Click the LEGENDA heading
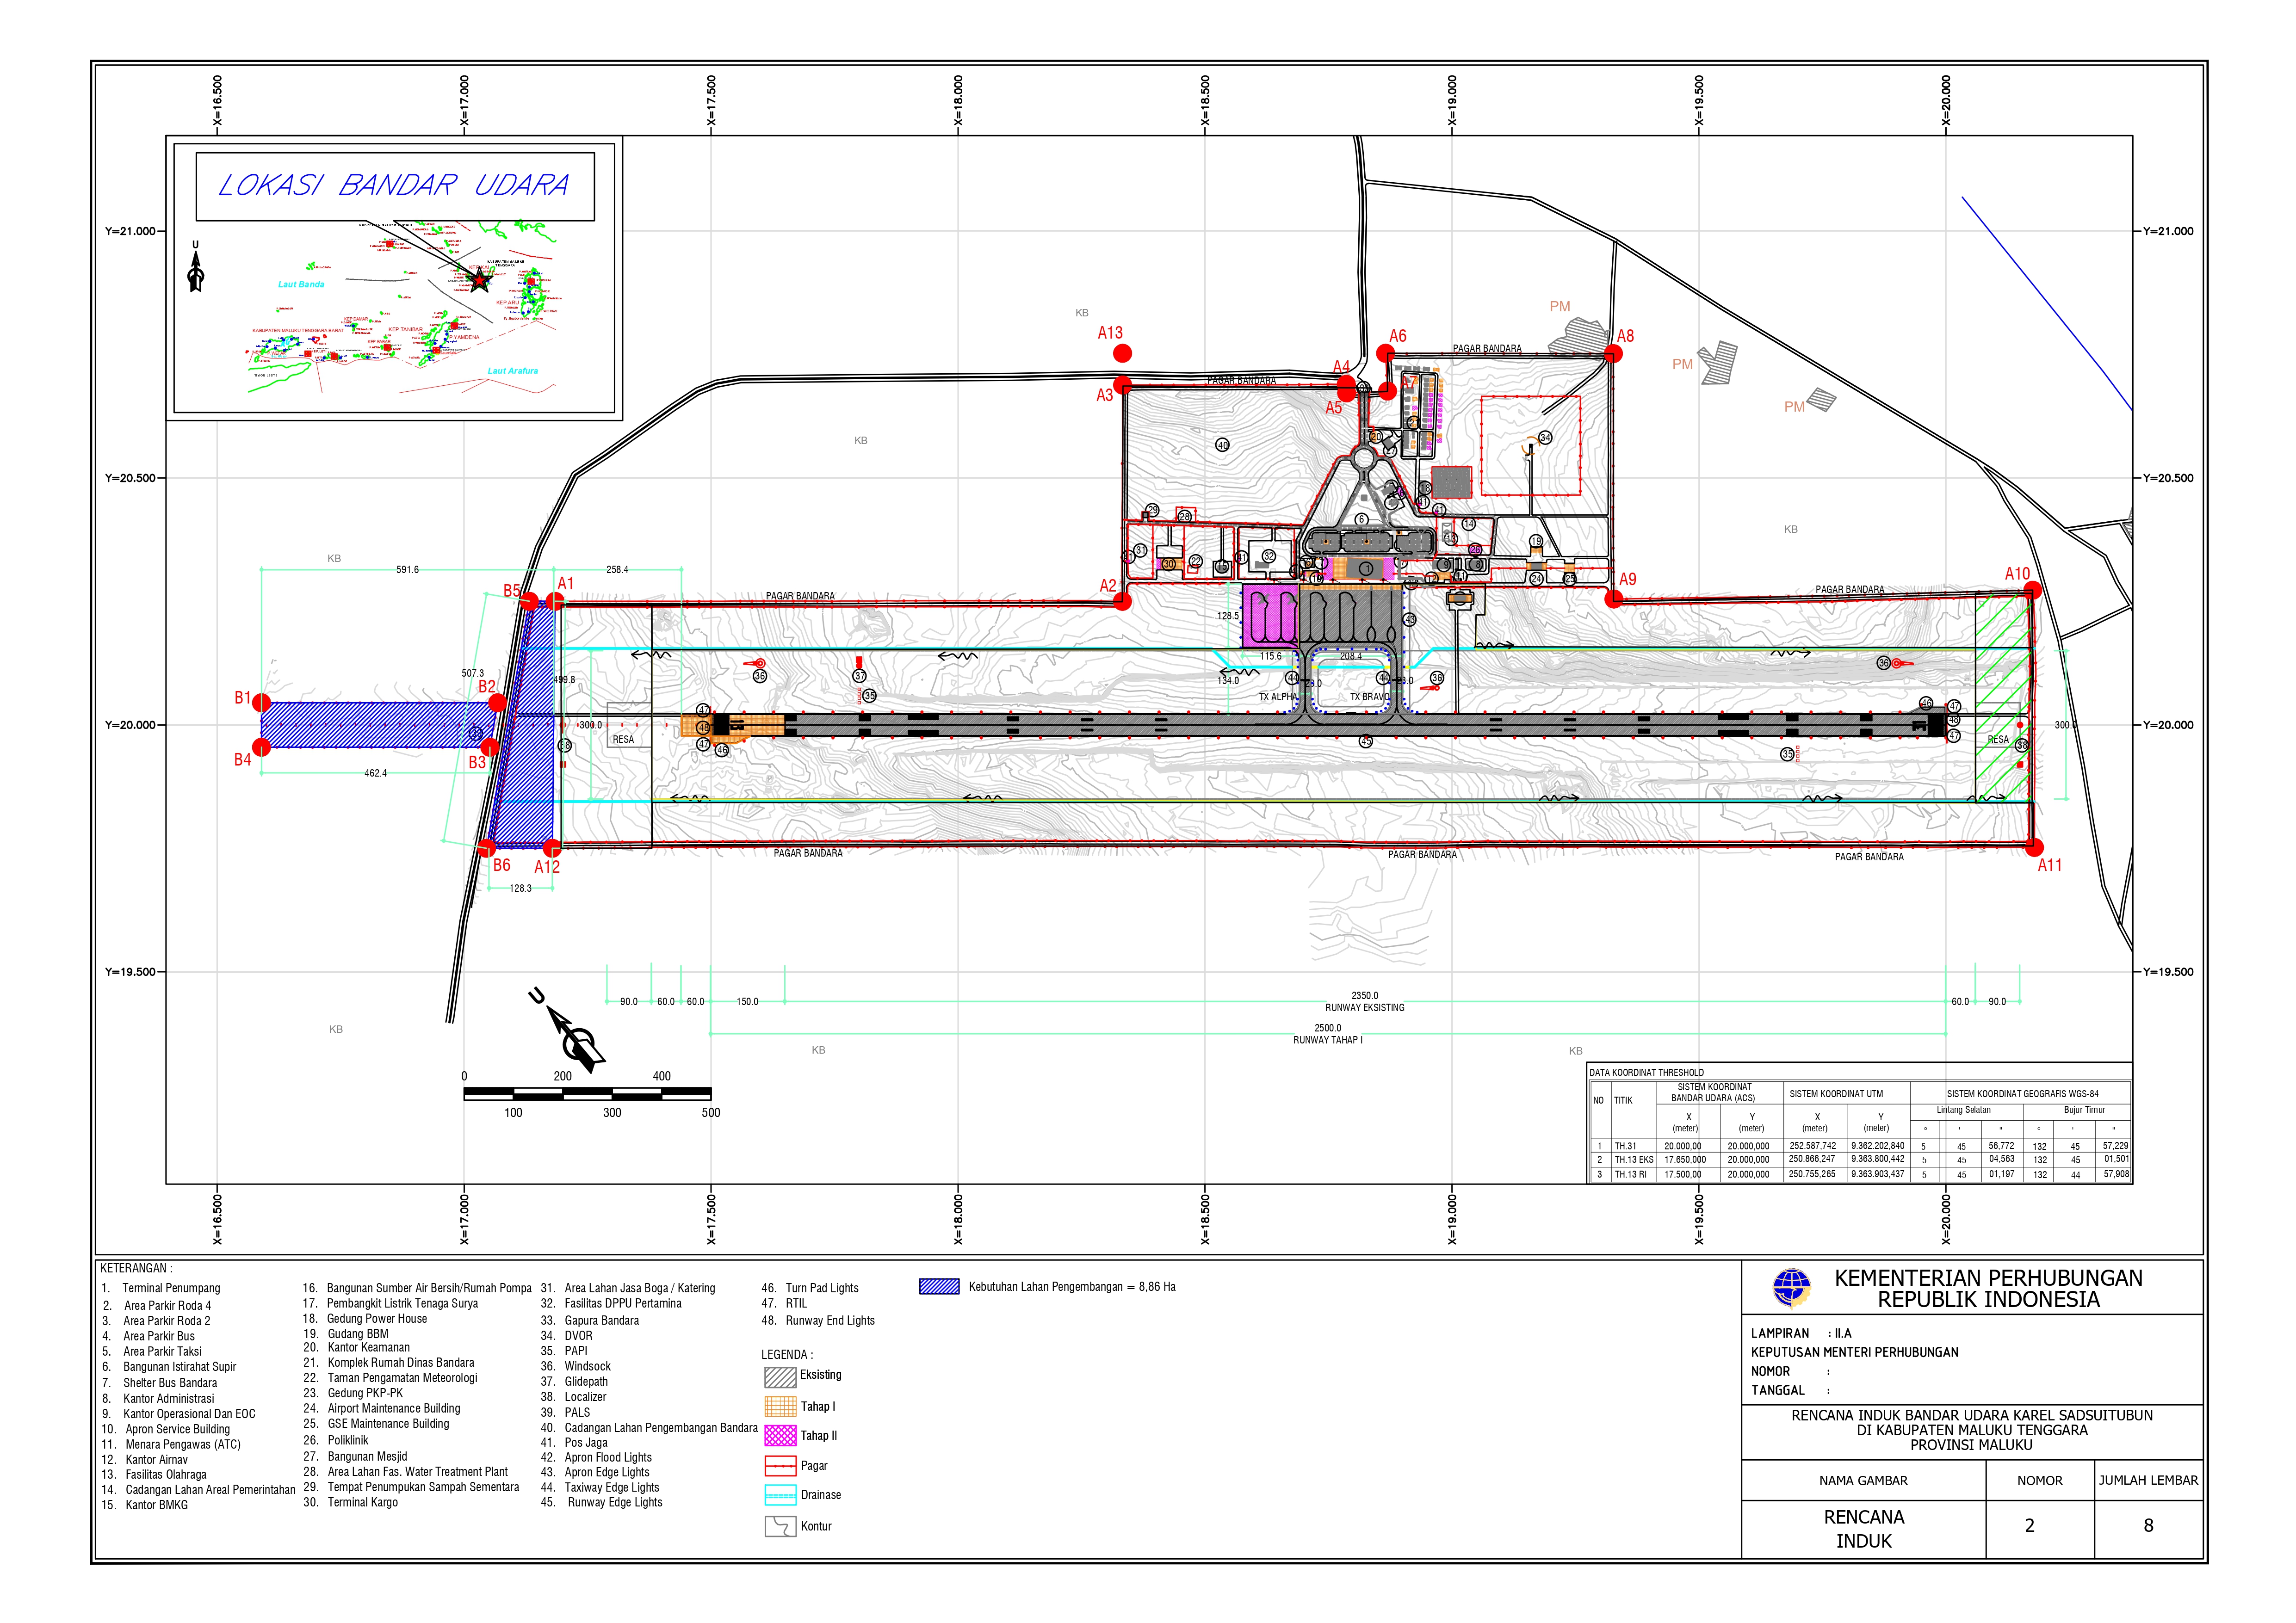The image size is (2296, 1623). [x=787, y=1355]
